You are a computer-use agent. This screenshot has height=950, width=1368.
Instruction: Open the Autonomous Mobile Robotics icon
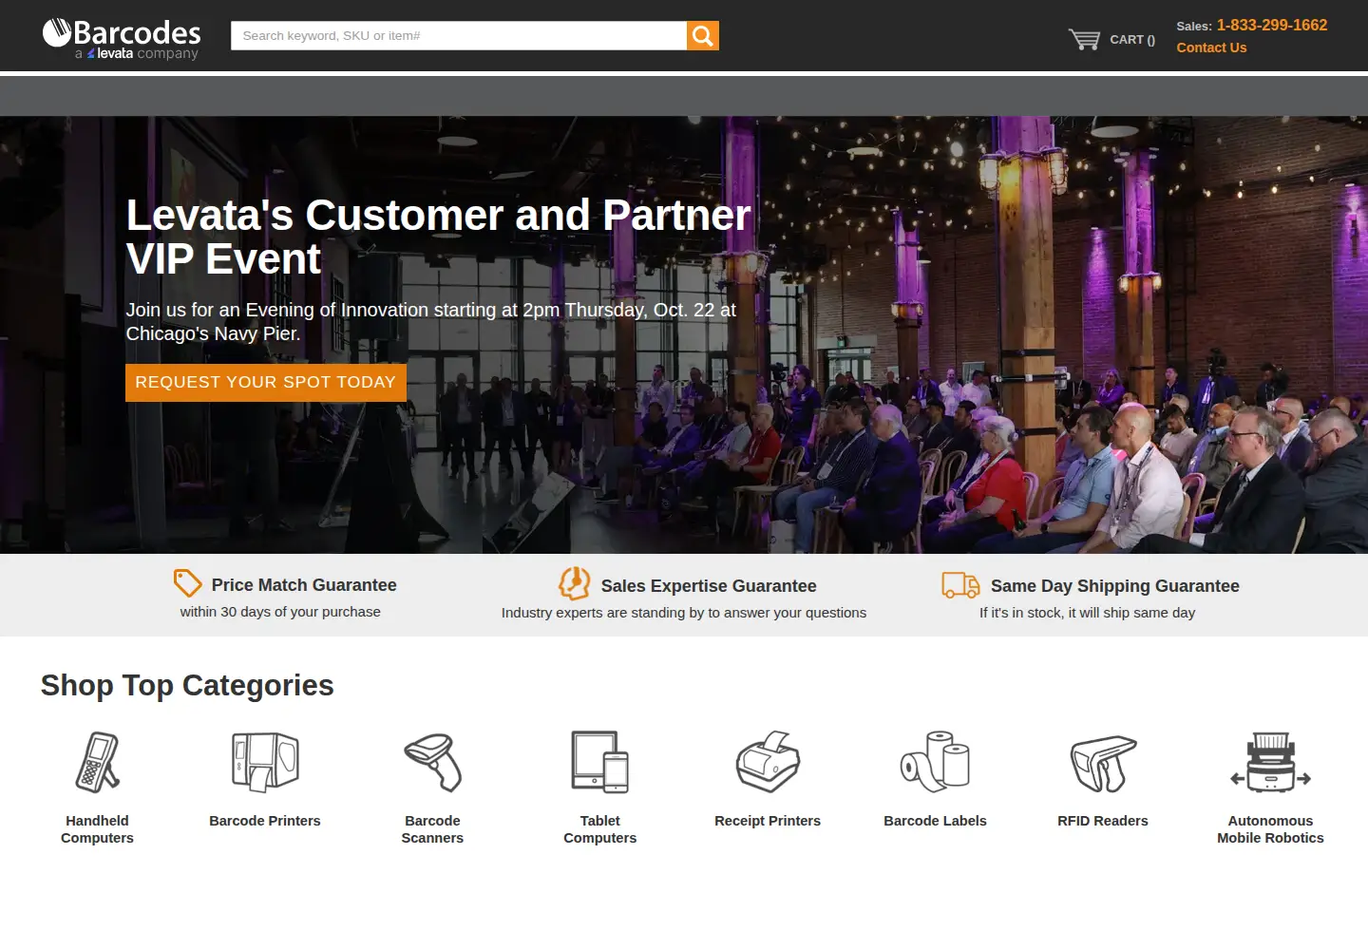tap(1271, 762)
